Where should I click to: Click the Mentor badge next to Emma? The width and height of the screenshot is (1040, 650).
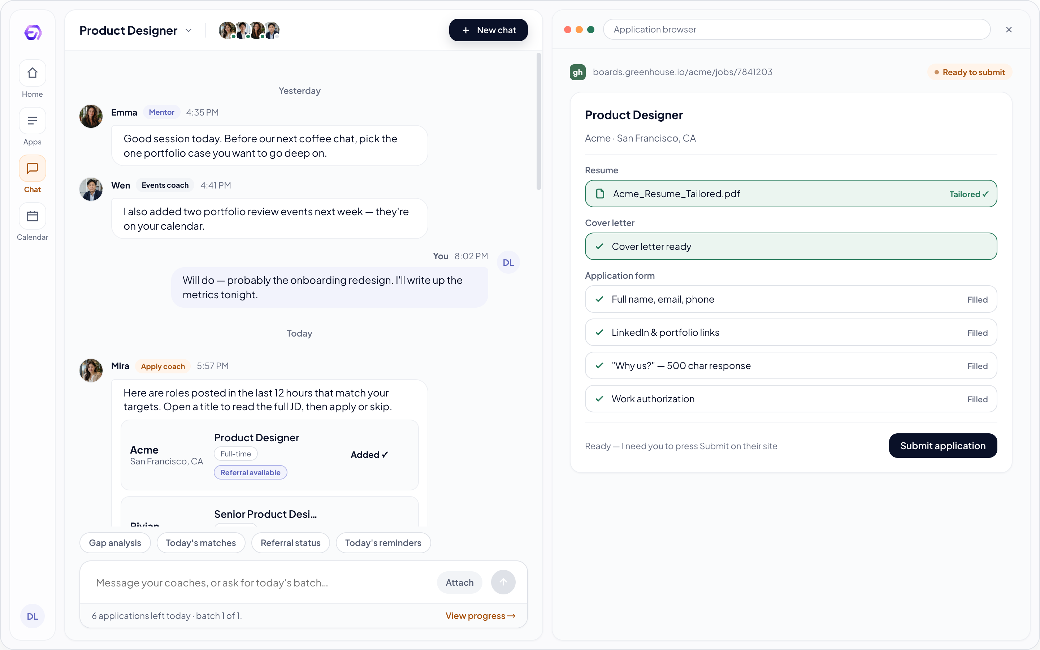click(161, 112)
